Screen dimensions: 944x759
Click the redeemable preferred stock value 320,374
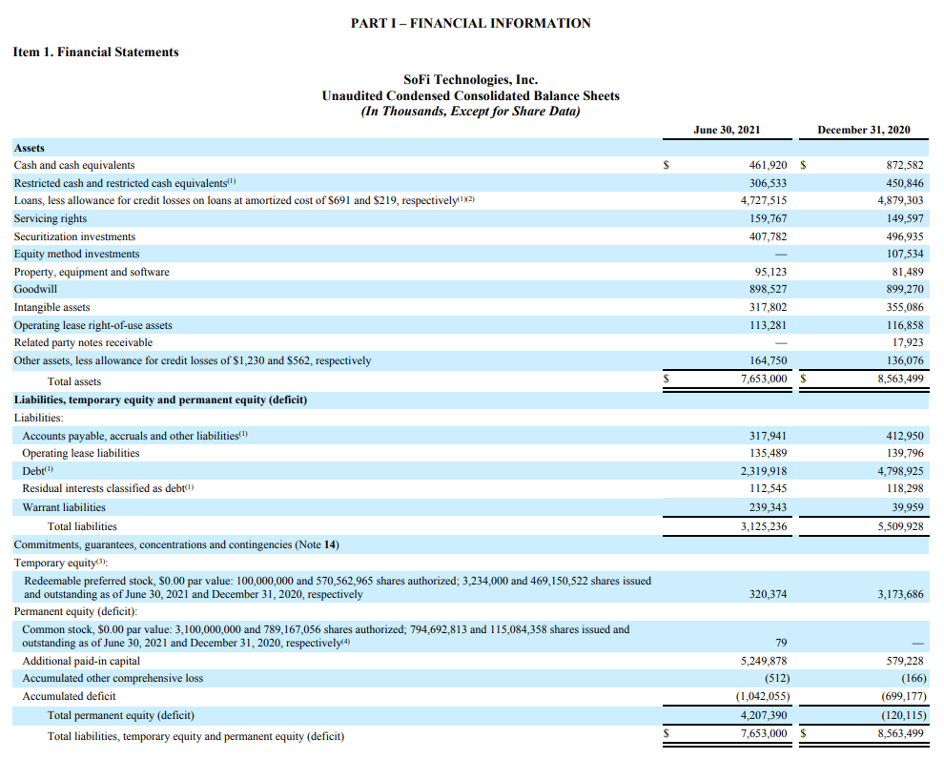[768, 594]
